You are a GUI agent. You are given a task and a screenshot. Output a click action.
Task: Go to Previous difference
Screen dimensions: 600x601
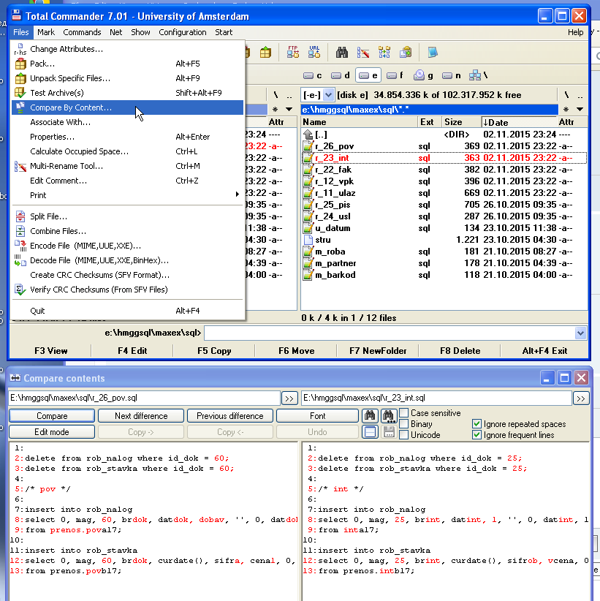pyautogui.click(x=230, y=416)
